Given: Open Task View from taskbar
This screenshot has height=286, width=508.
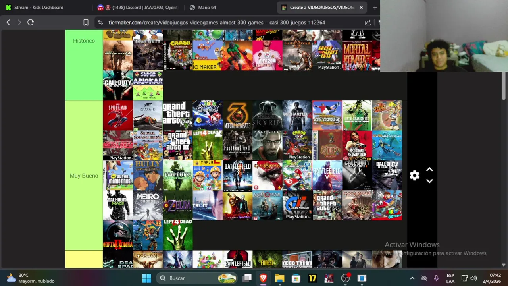Looking at the screenshot, I should click(x=247, y=278).
